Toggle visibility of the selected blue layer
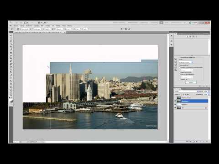Screen dimensions: 219x164 click(x=175, y=101)
